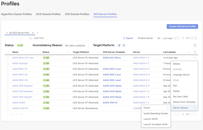
Task: Check the box for AA04-RKE1-03
Action: [8, 80]
